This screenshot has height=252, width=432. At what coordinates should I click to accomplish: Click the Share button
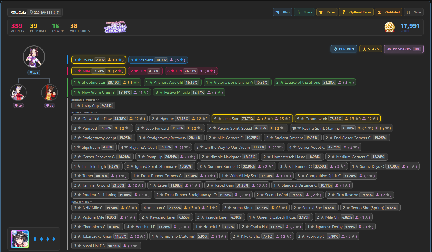(x=304, y=12)
